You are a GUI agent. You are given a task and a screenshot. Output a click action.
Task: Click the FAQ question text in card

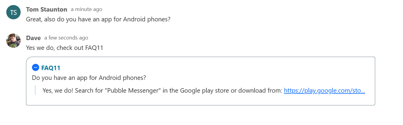click(89, 78)
